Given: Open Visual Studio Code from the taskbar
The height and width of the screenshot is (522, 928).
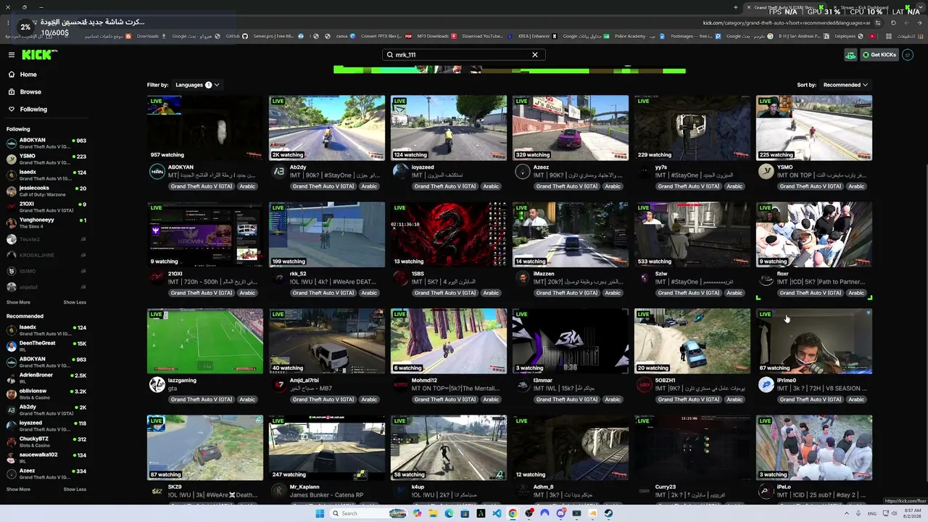Looking at the screenshot, I should tap(497, 513).
